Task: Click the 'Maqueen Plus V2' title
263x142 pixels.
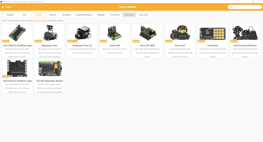Action: coord(82,46)
